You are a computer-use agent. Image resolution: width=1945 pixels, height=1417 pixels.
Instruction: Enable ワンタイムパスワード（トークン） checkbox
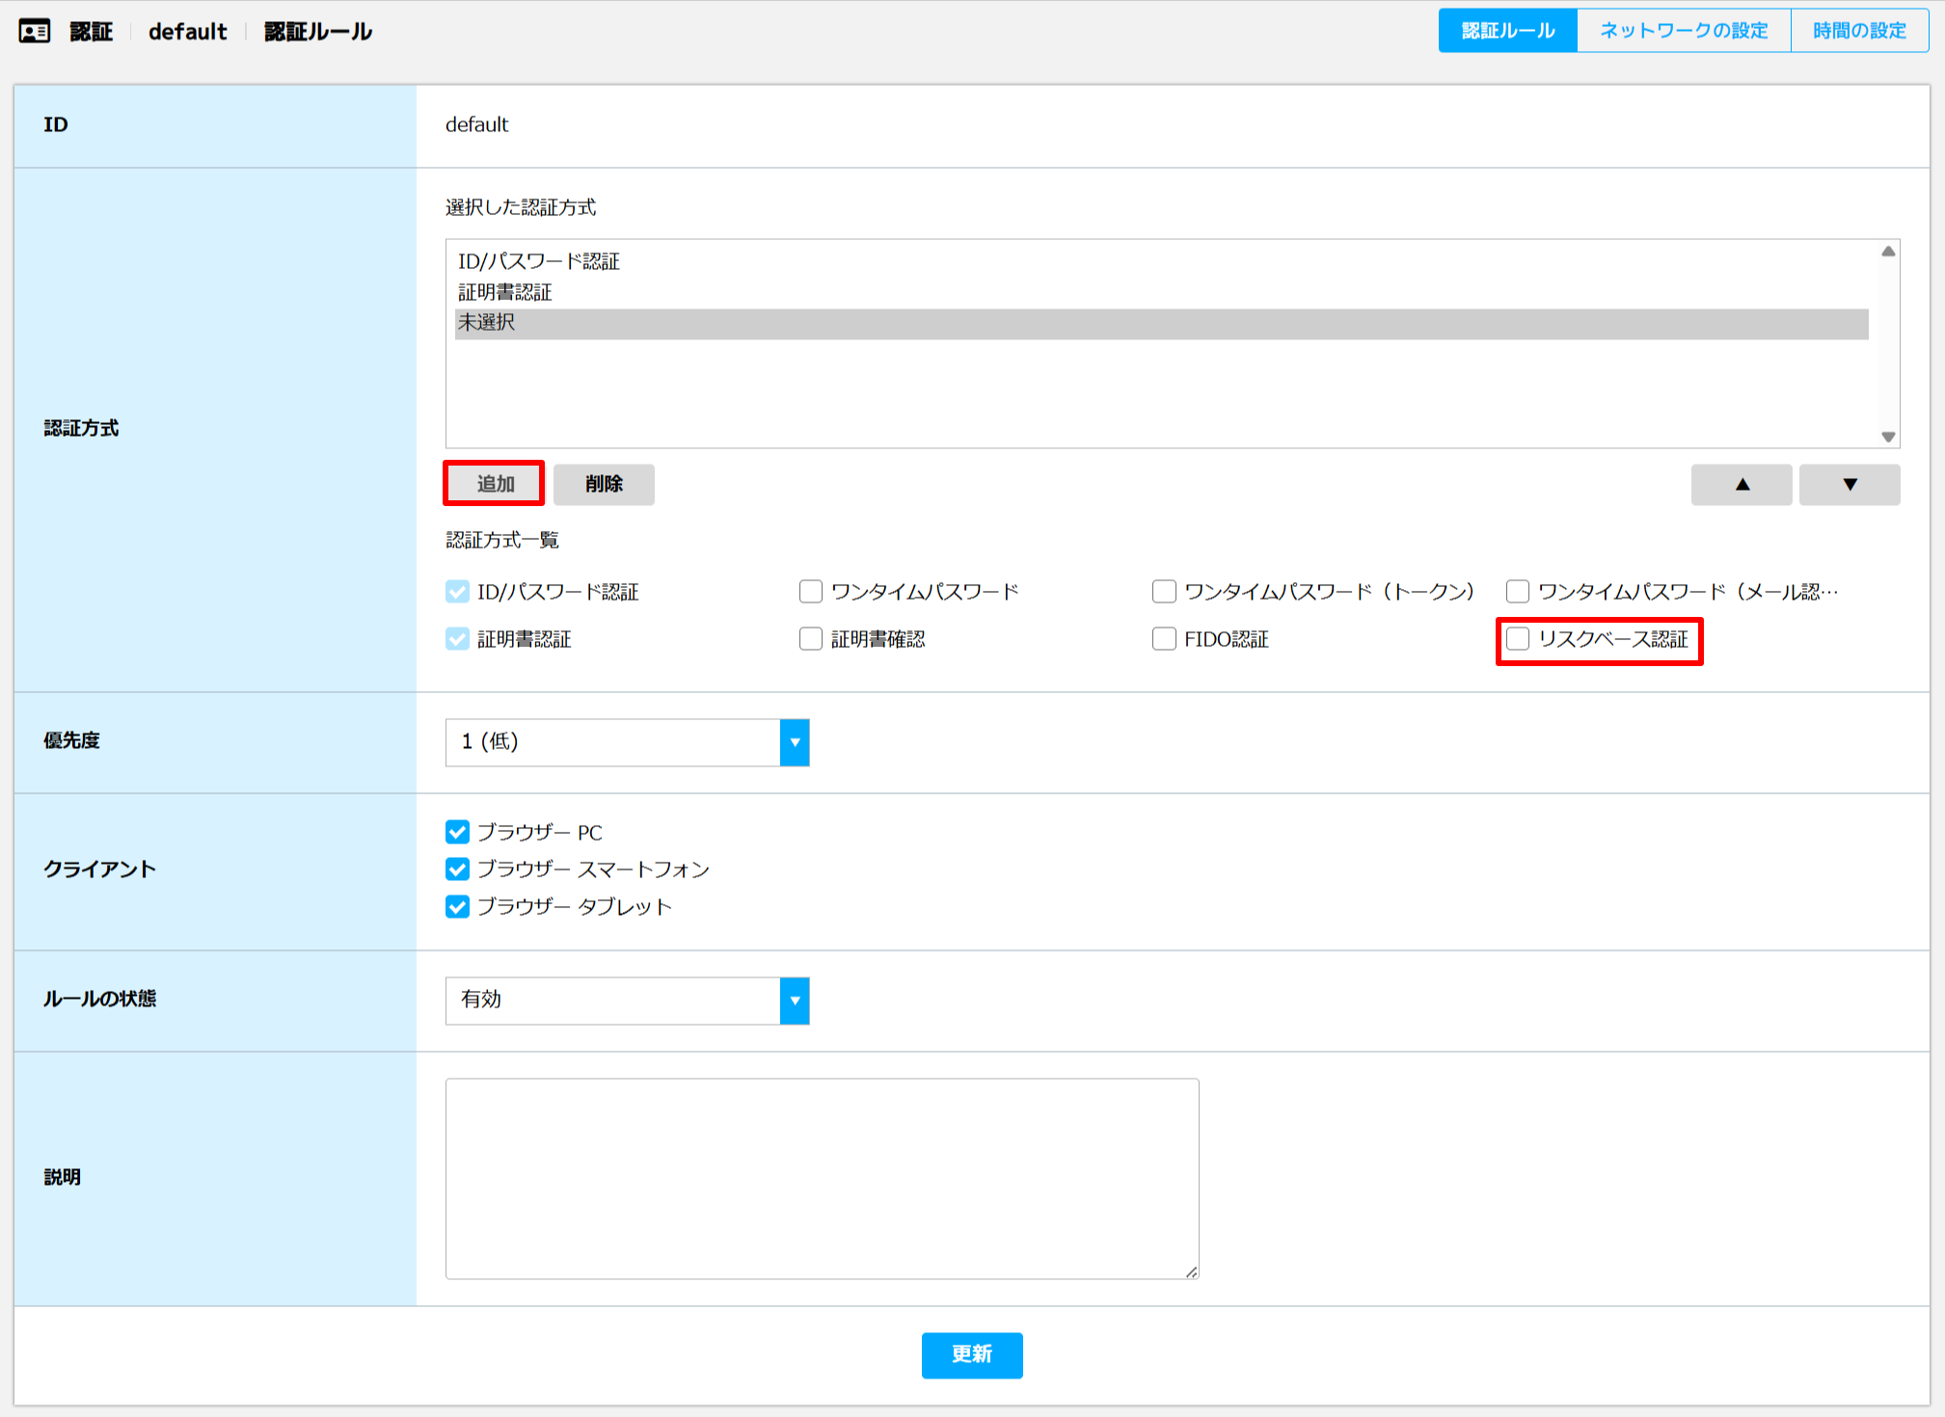pos(1164,592)
